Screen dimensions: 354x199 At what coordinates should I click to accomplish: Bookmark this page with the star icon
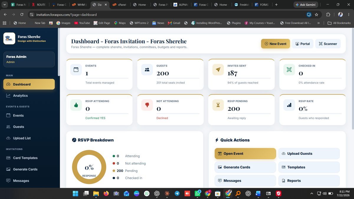317,14
